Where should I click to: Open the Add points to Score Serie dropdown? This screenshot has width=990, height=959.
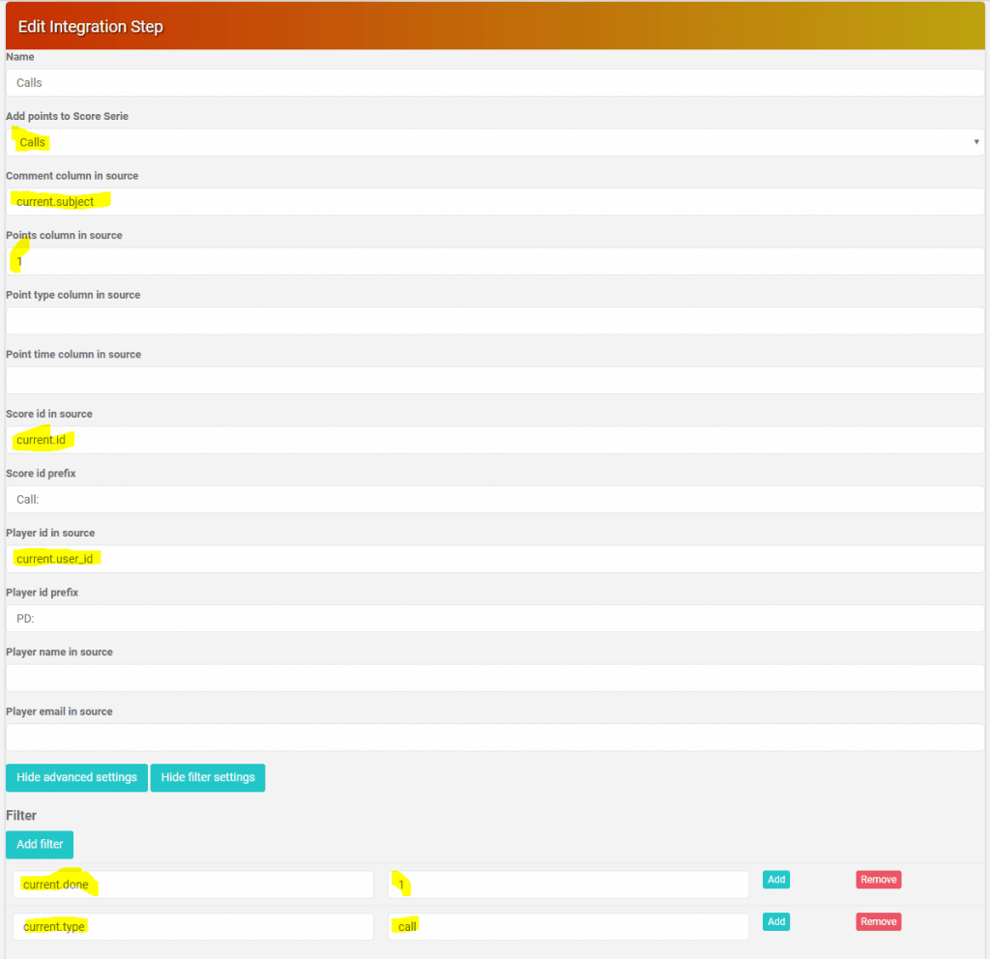click(x=495, y=142)
